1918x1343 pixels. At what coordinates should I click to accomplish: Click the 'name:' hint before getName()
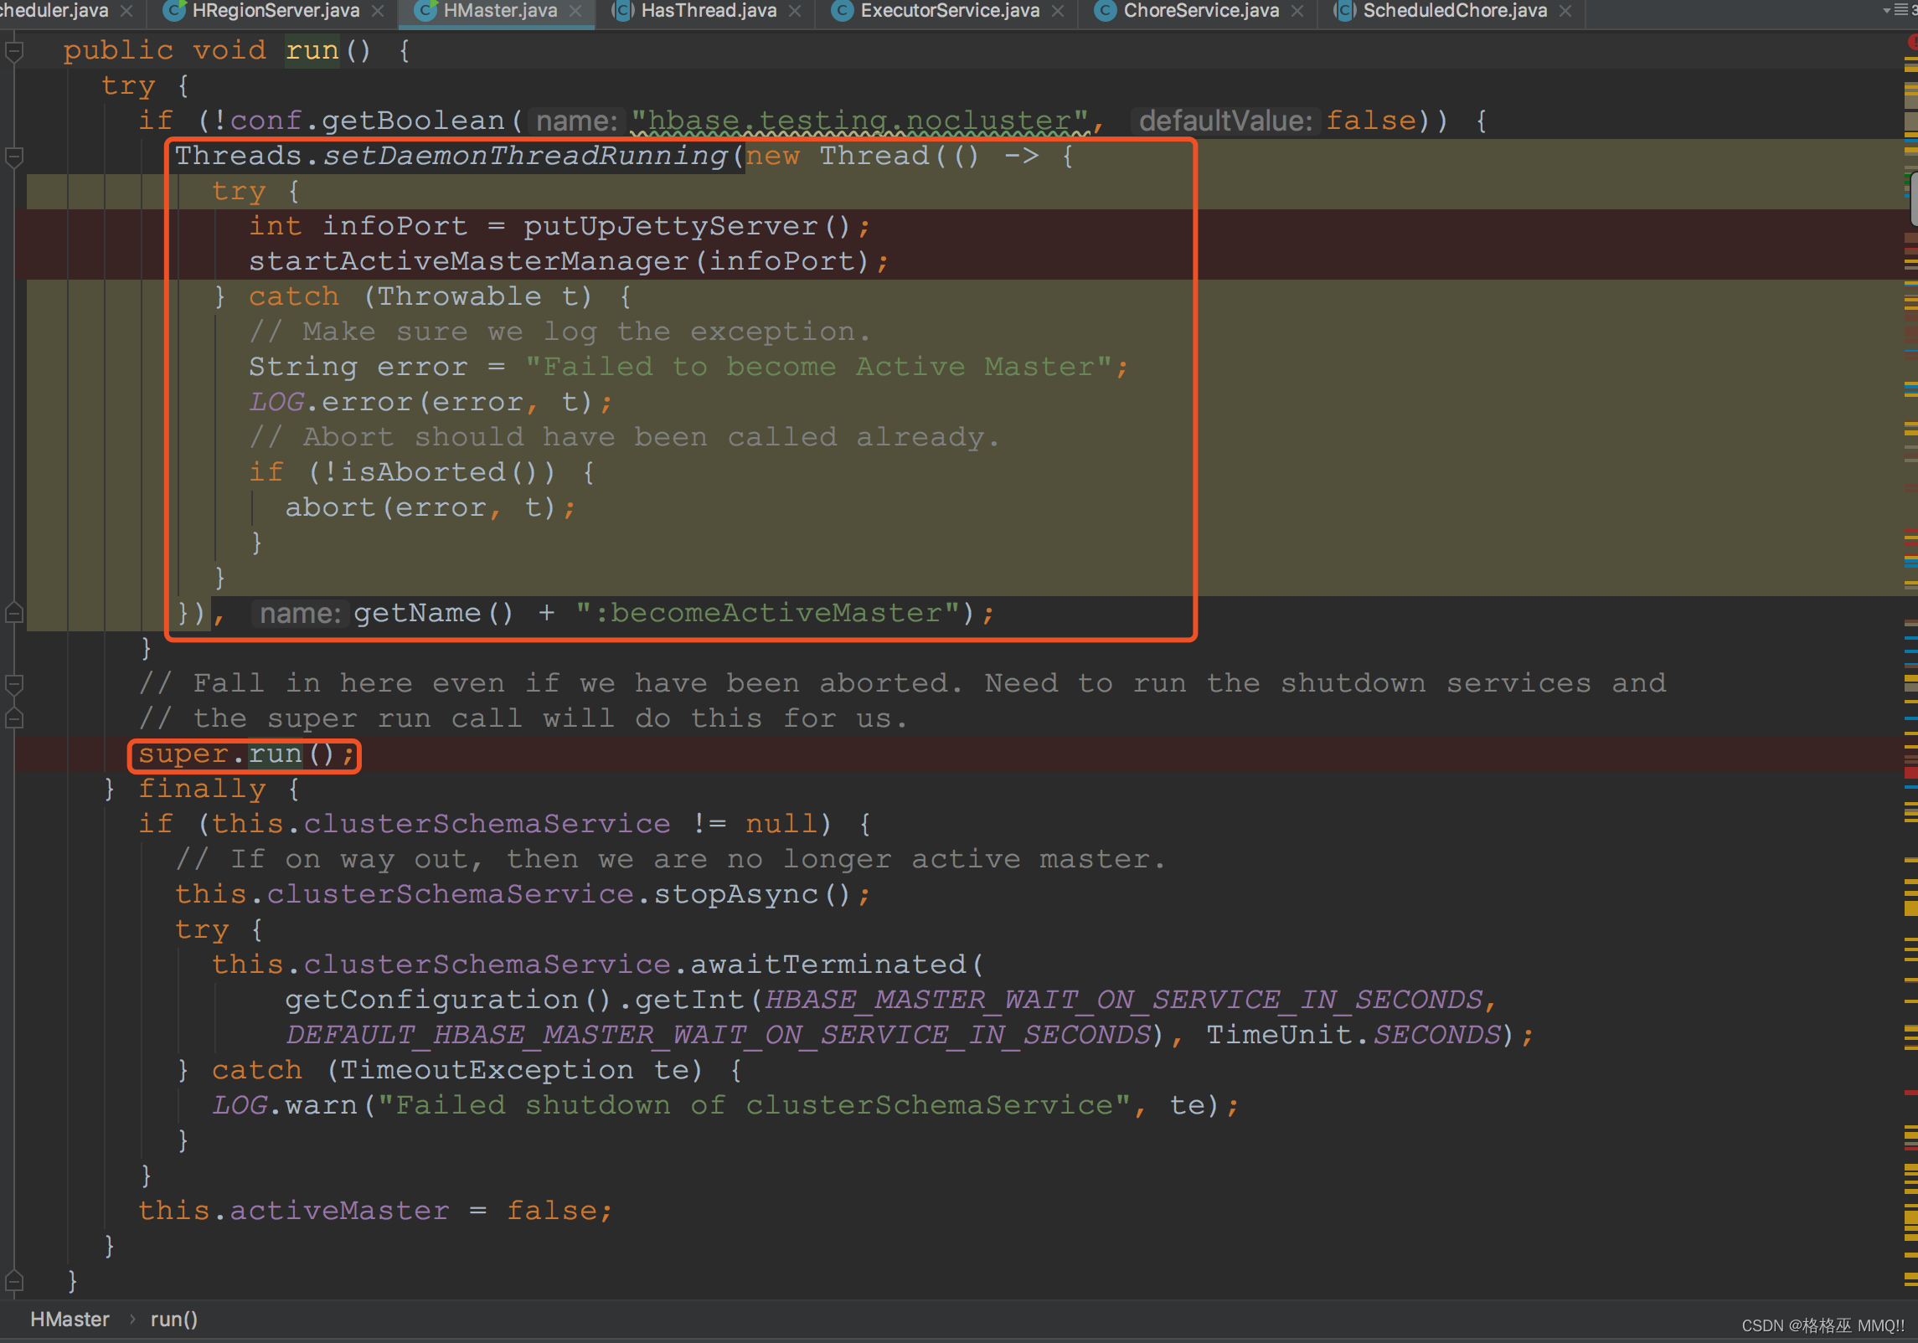point(300,614)
